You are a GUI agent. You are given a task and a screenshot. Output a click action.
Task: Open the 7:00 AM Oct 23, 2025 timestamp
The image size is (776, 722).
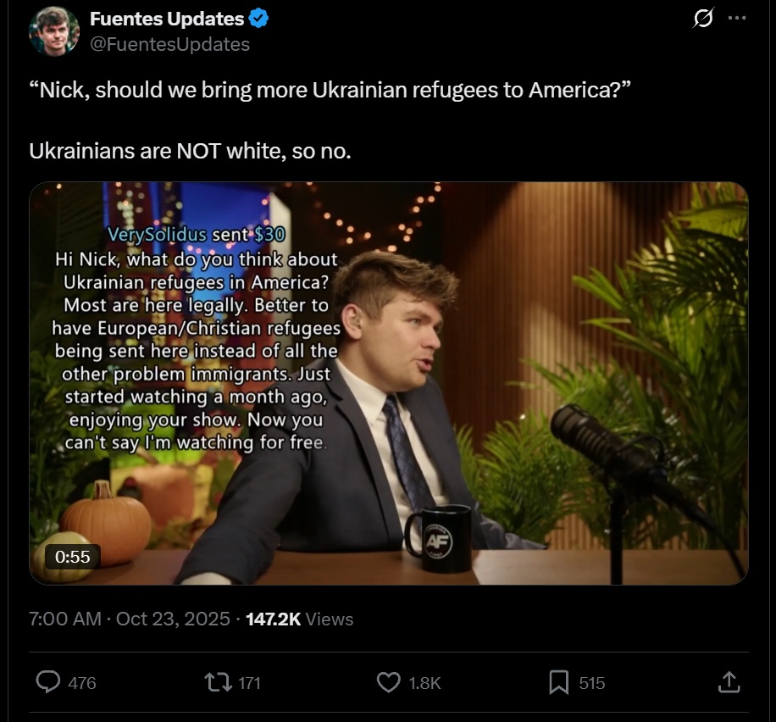tap(129, 619)
